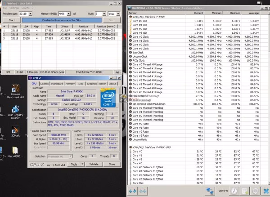Open the MaxxMEM2 desktop folder icon
The width and height of the screenshot is (270, 197).
[x=15, y=152]
